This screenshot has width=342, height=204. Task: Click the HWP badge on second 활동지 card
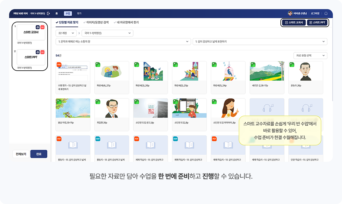pyautogui.click(x=98, y=139)
